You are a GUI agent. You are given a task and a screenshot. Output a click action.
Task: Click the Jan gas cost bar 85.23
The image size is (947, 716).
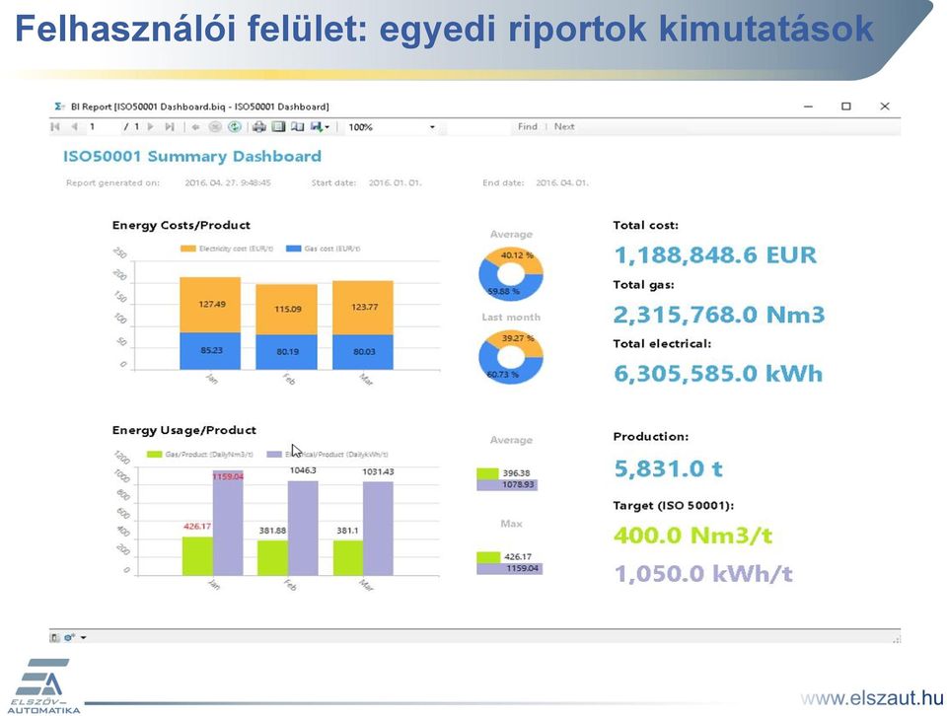tap(210, 351)
